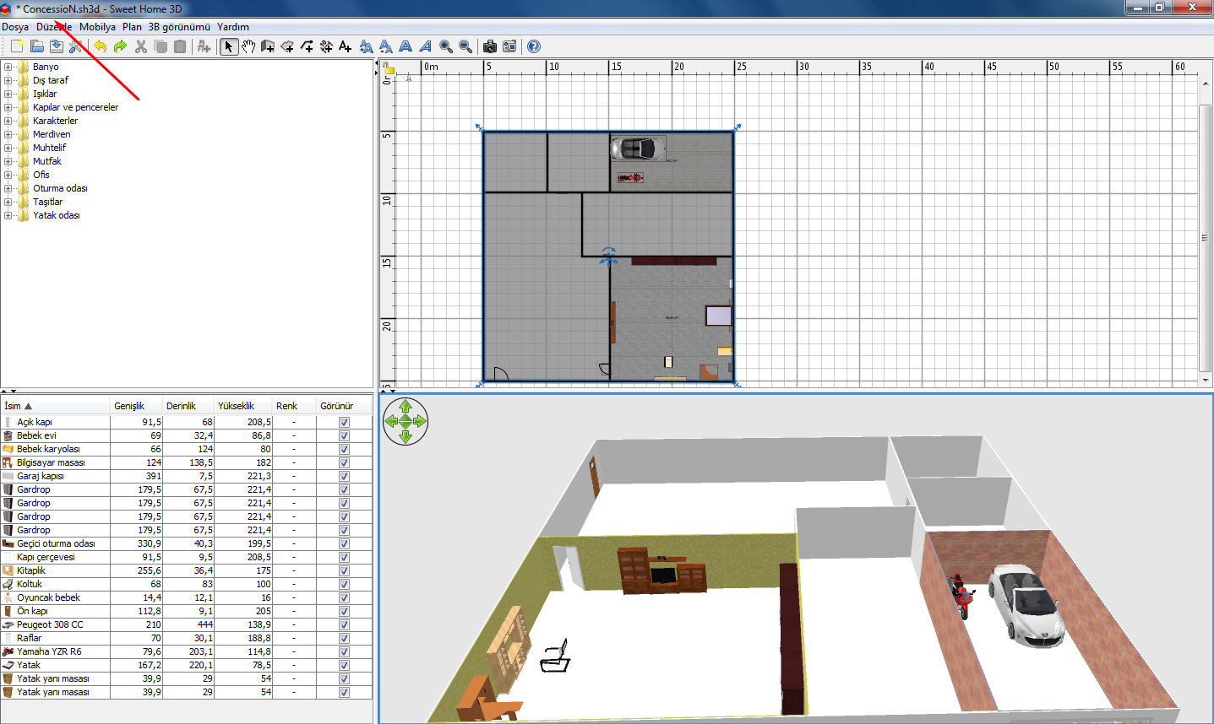The image size is (1214, 724).
Task: Sort furniture by Genişlik column
Action: 136,406
